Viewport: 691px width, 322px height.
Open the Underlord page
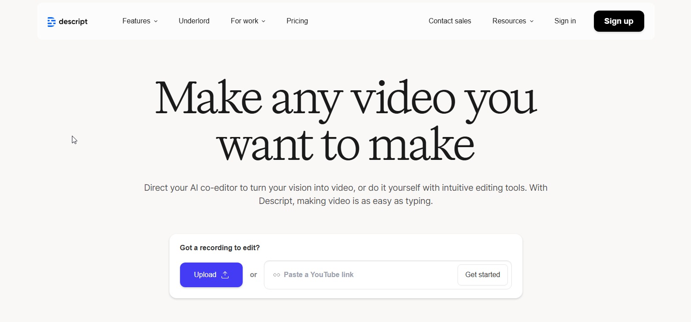pos(194,21)
